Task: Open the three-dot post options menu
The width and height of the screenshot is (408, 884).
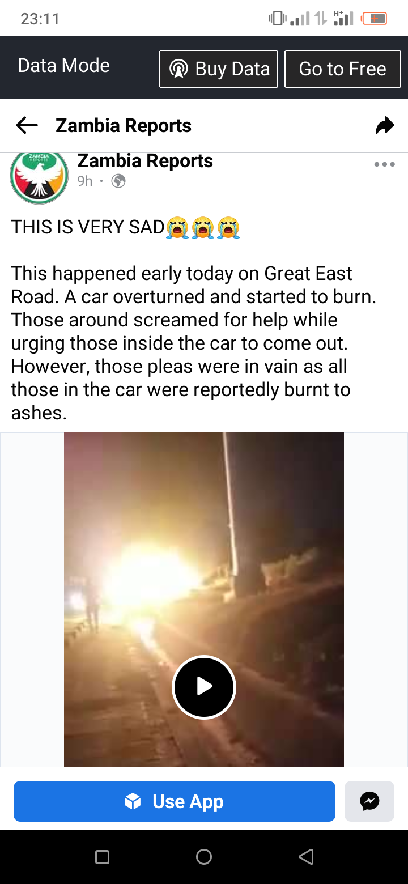Action: (x=384, y=165)
